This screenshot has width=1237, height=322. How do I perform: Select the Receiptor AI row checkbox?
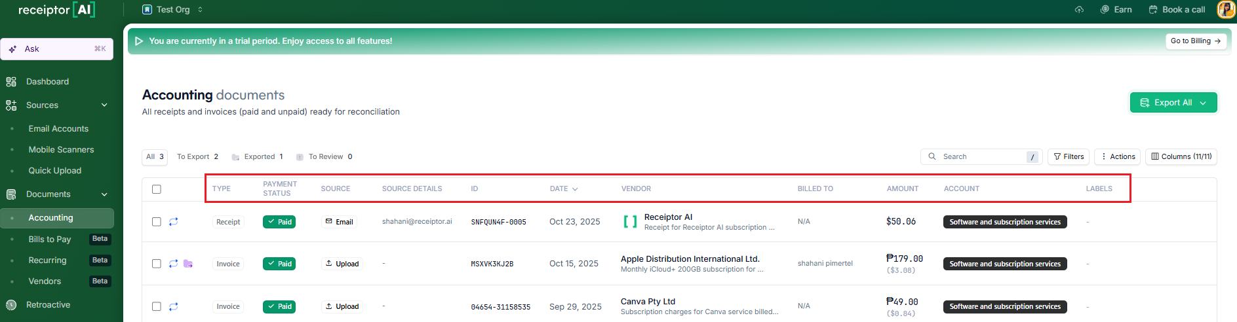click(x=157, y=222)
